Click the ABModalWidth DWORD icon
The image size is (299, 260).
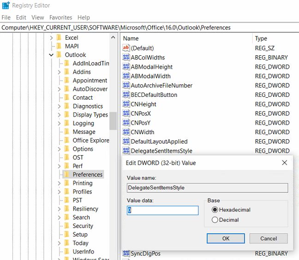tap(126, 76)
